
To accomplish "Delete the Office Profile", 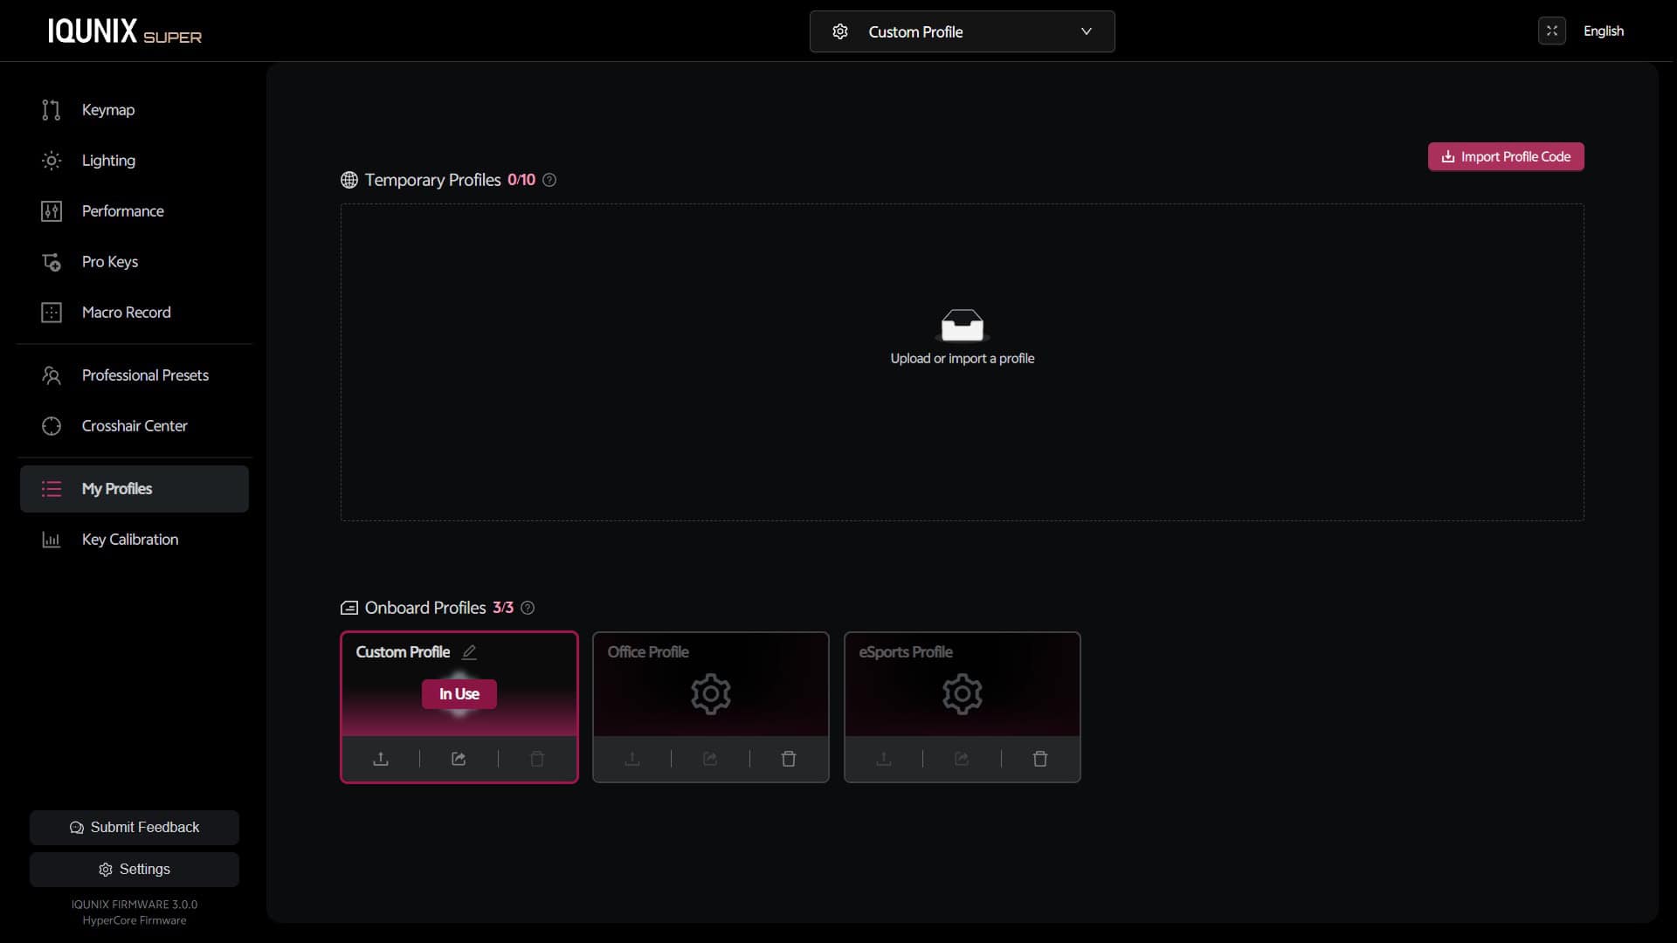I will (789, 759).
